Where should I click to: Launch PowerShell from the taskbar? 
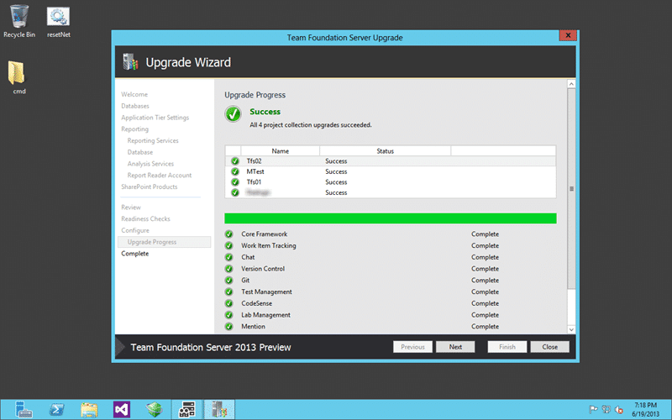pyautogui.click(x=56, y=410)
